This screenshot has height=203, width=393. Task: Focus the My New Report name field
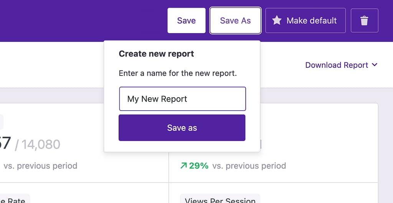pos(182,99)
